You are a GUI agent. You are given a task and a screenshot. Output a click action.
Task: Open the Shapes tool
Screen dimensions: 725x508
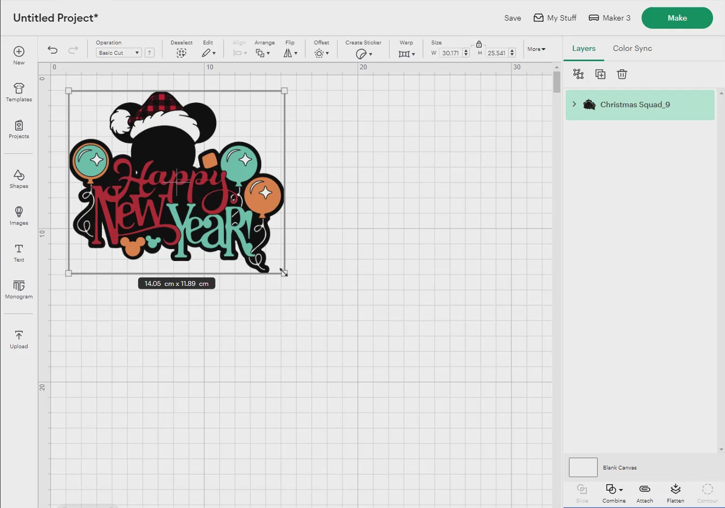(x=19, y=179)
